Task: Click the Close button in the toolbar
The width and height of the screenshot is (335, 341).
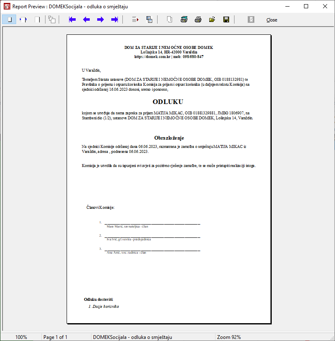Action: pos(272,20)
